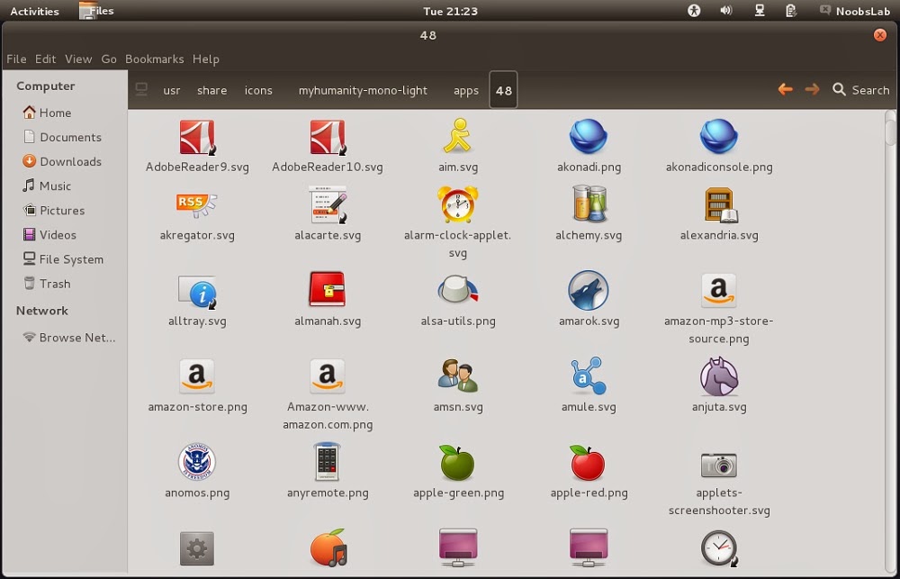Click the almanah.svg red diary icon

tap(328, 289)
